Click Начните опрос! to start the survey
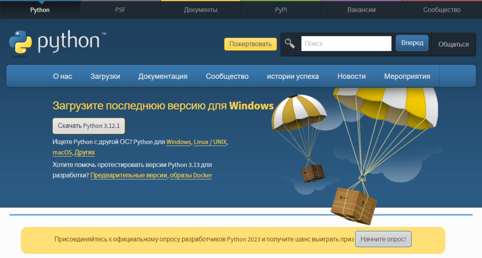This screenshot has height=258, width=482. [383, 239]
